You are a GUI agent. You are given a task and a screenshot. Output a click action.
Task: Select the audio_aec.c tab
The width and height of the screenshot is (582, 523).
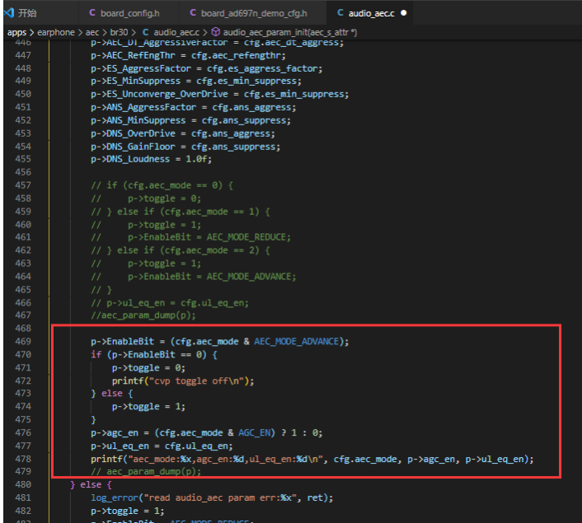371,13
